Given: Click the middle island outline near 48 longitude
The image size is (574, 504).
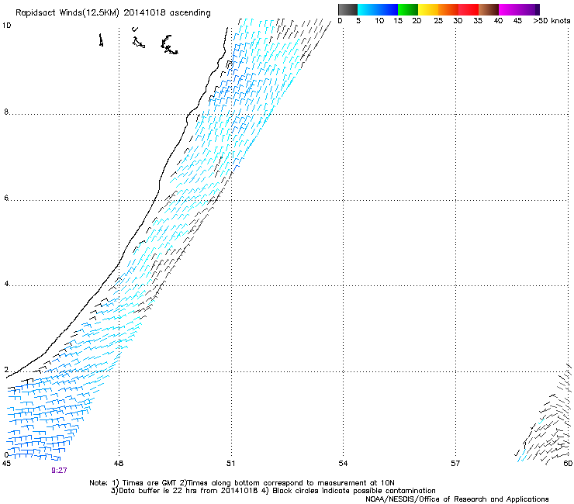Looking at the screenshot, I should pos(138,42).
